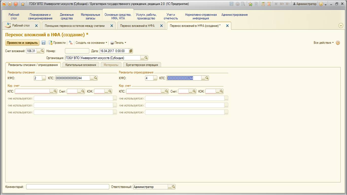Click the Дт/Кт postings icon

point(71,43)
